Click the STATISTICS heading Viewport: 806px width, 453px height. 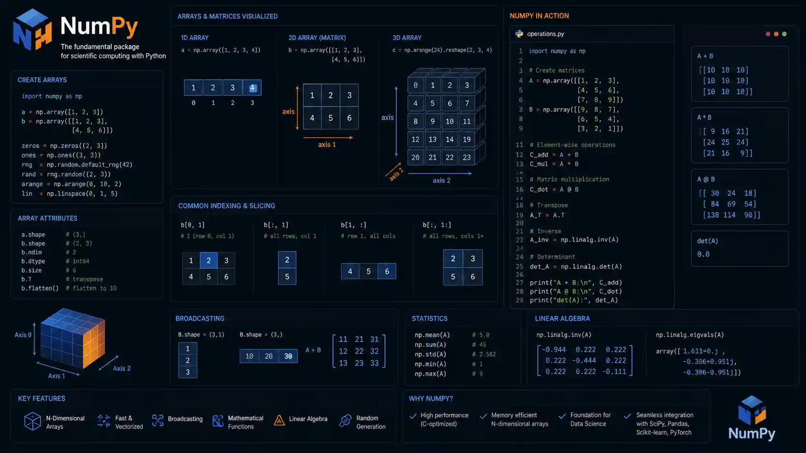click(430, 318)
